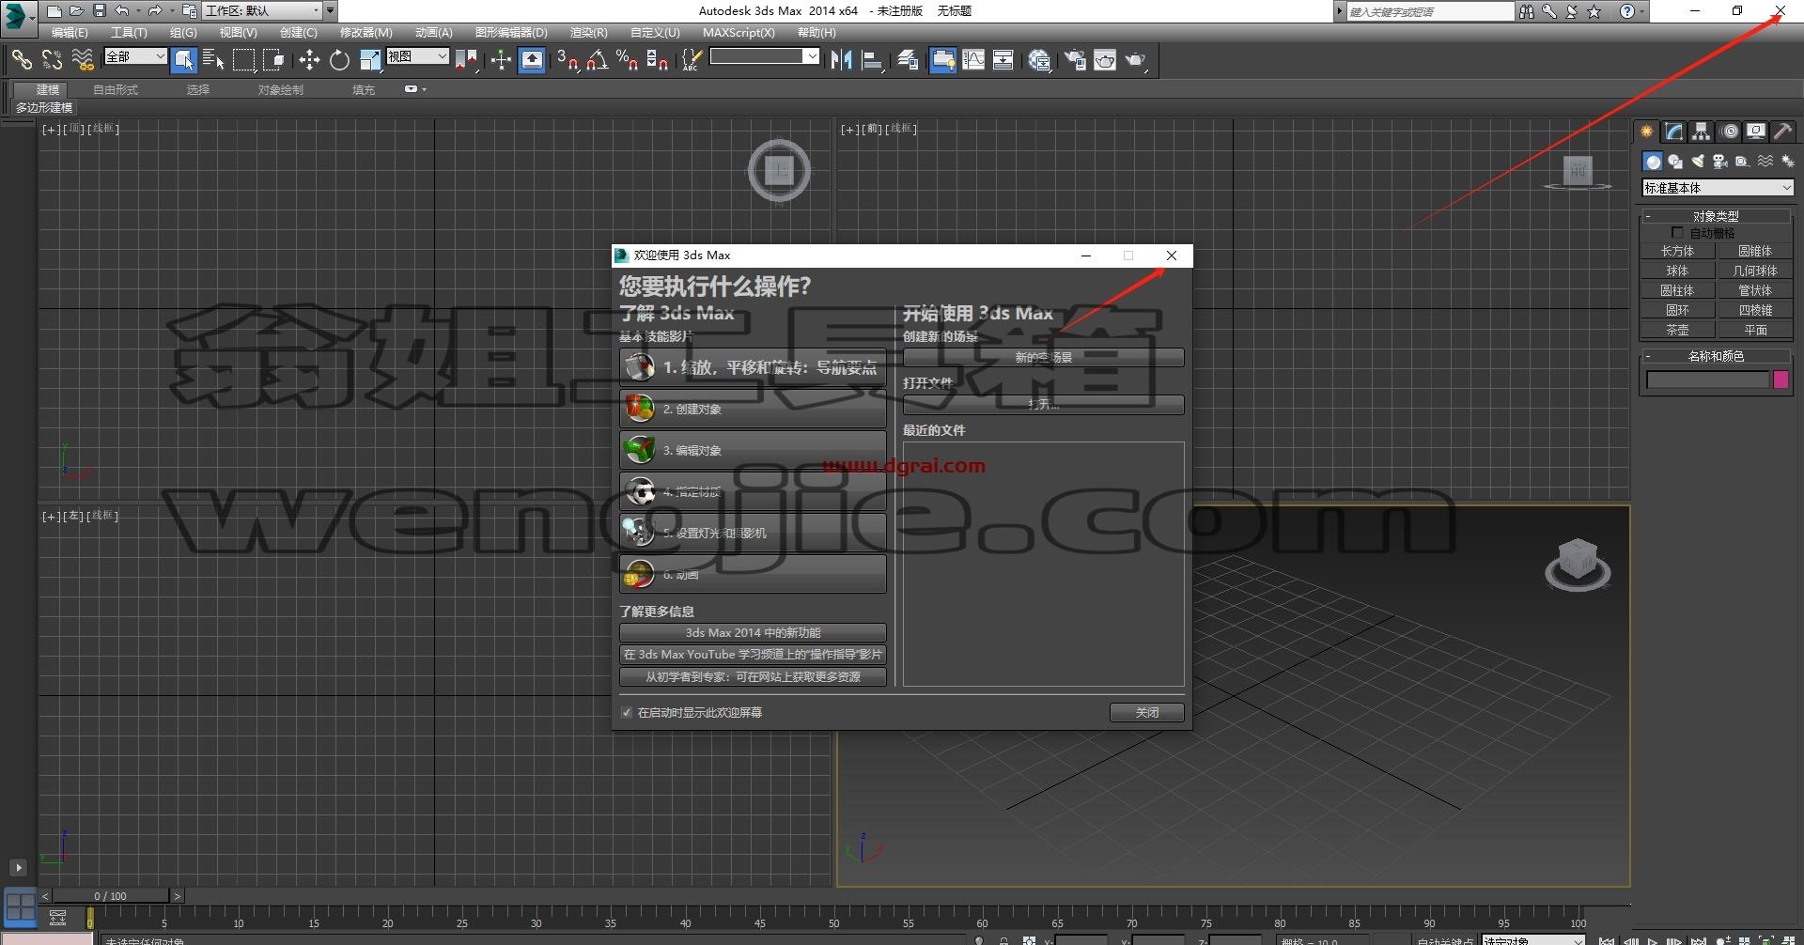Toggle the Spinner Snap button

click(x=658, y=60)
